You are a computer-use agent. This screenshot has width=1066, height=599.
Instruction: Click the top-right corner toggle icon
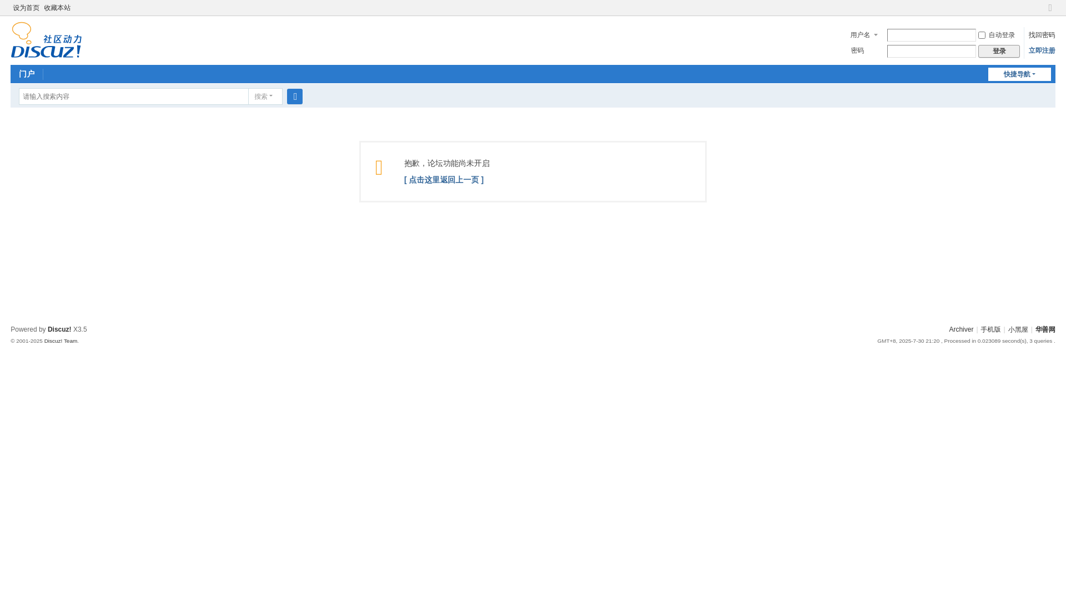1050,8
